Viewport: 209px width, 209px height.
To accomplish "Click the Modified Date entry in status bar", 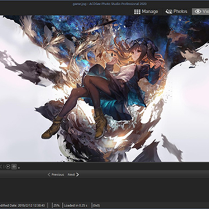I will [23, 206].
